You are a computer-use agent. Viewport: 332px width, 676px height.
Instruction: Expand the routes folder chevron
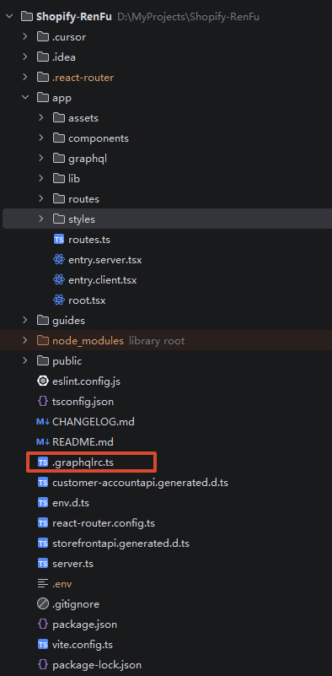tap(41, 198)
